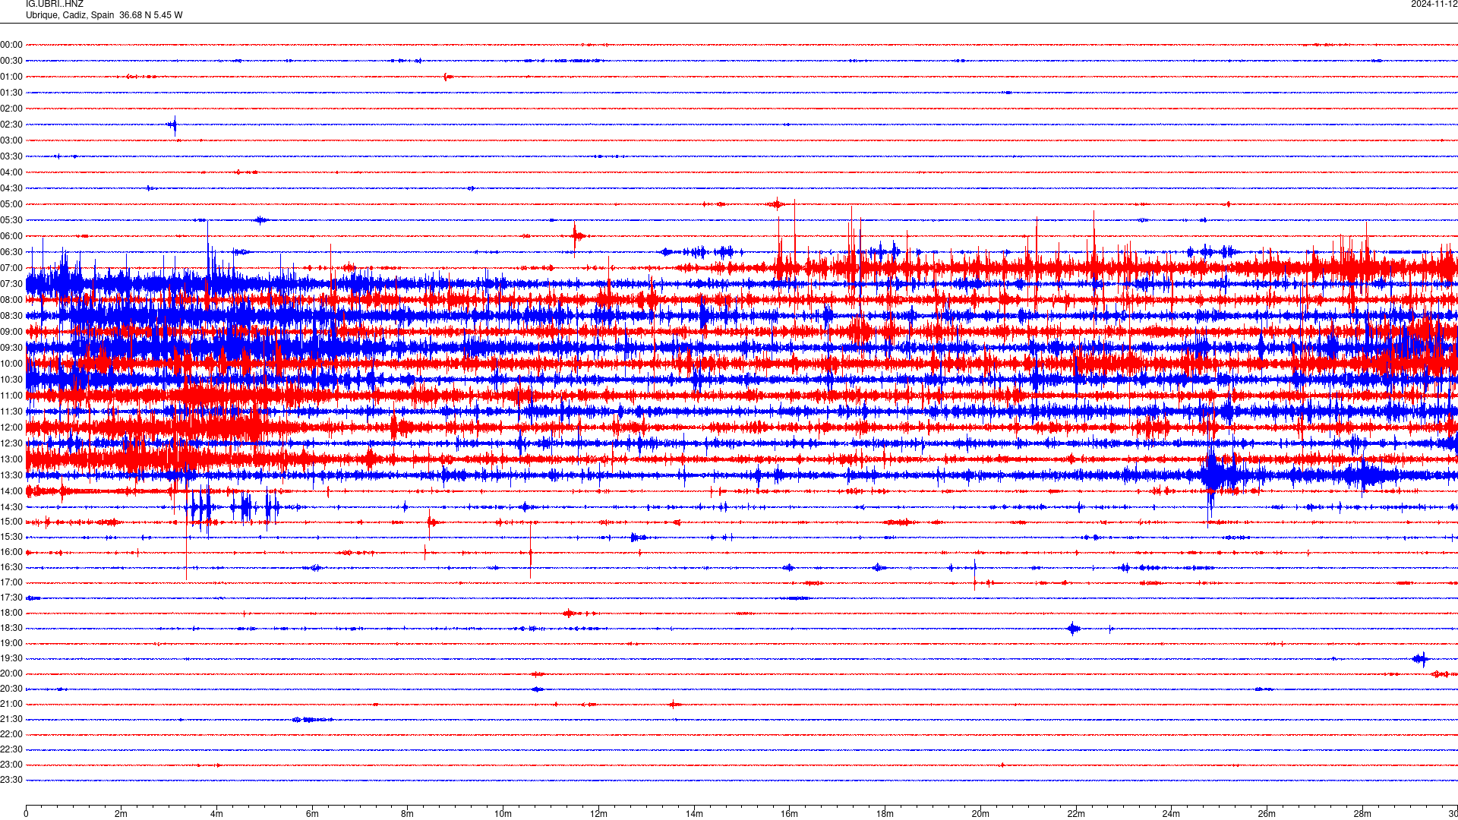This screenshot has height=820, width=1458.
Task: Click the 22m tick on the minute axis
Action: [x=1076, y=814]
